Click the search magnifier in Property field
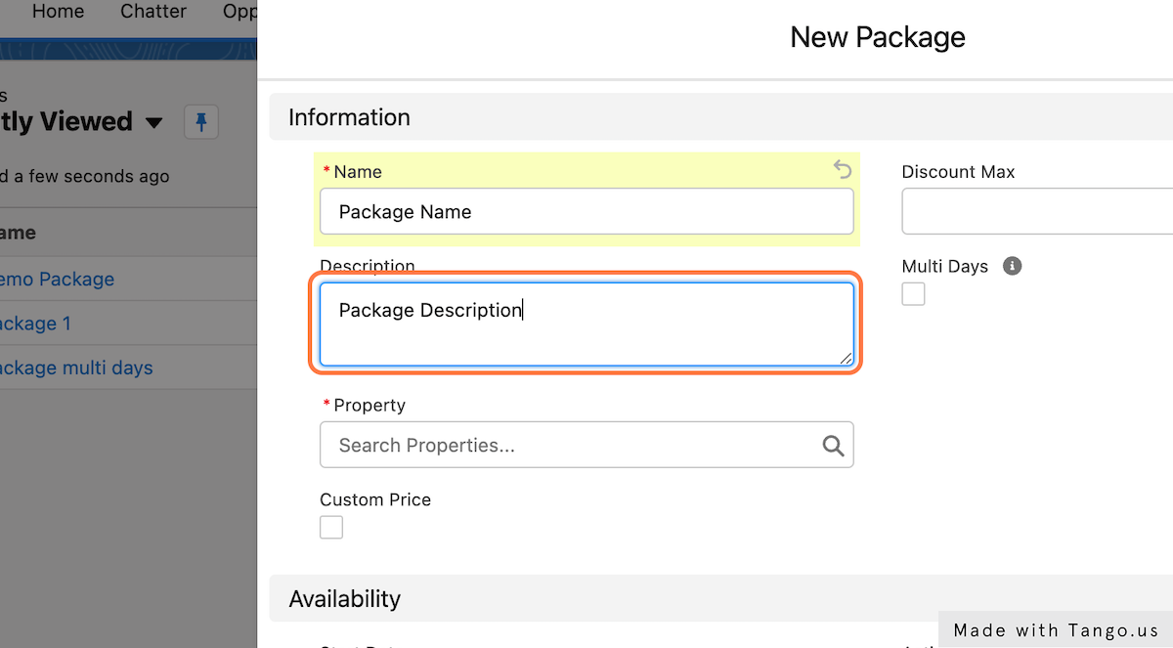Image resolution: width=1173 pixels, height=648 pixels. [833, 446]
